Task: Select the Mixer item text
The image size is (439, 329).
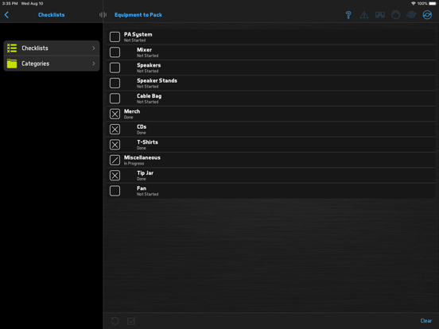Action: pos(144,50)
